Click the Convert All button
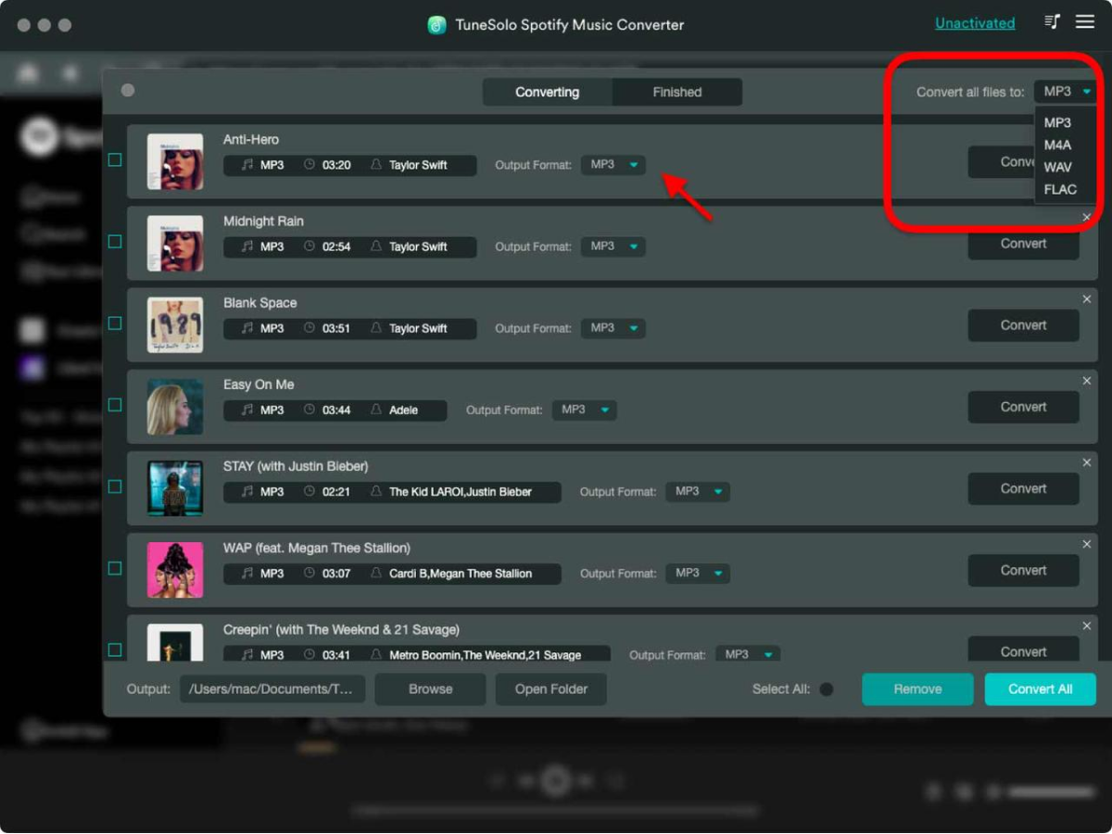The width and height of the screenshot is (1112, 834). 1040,689
